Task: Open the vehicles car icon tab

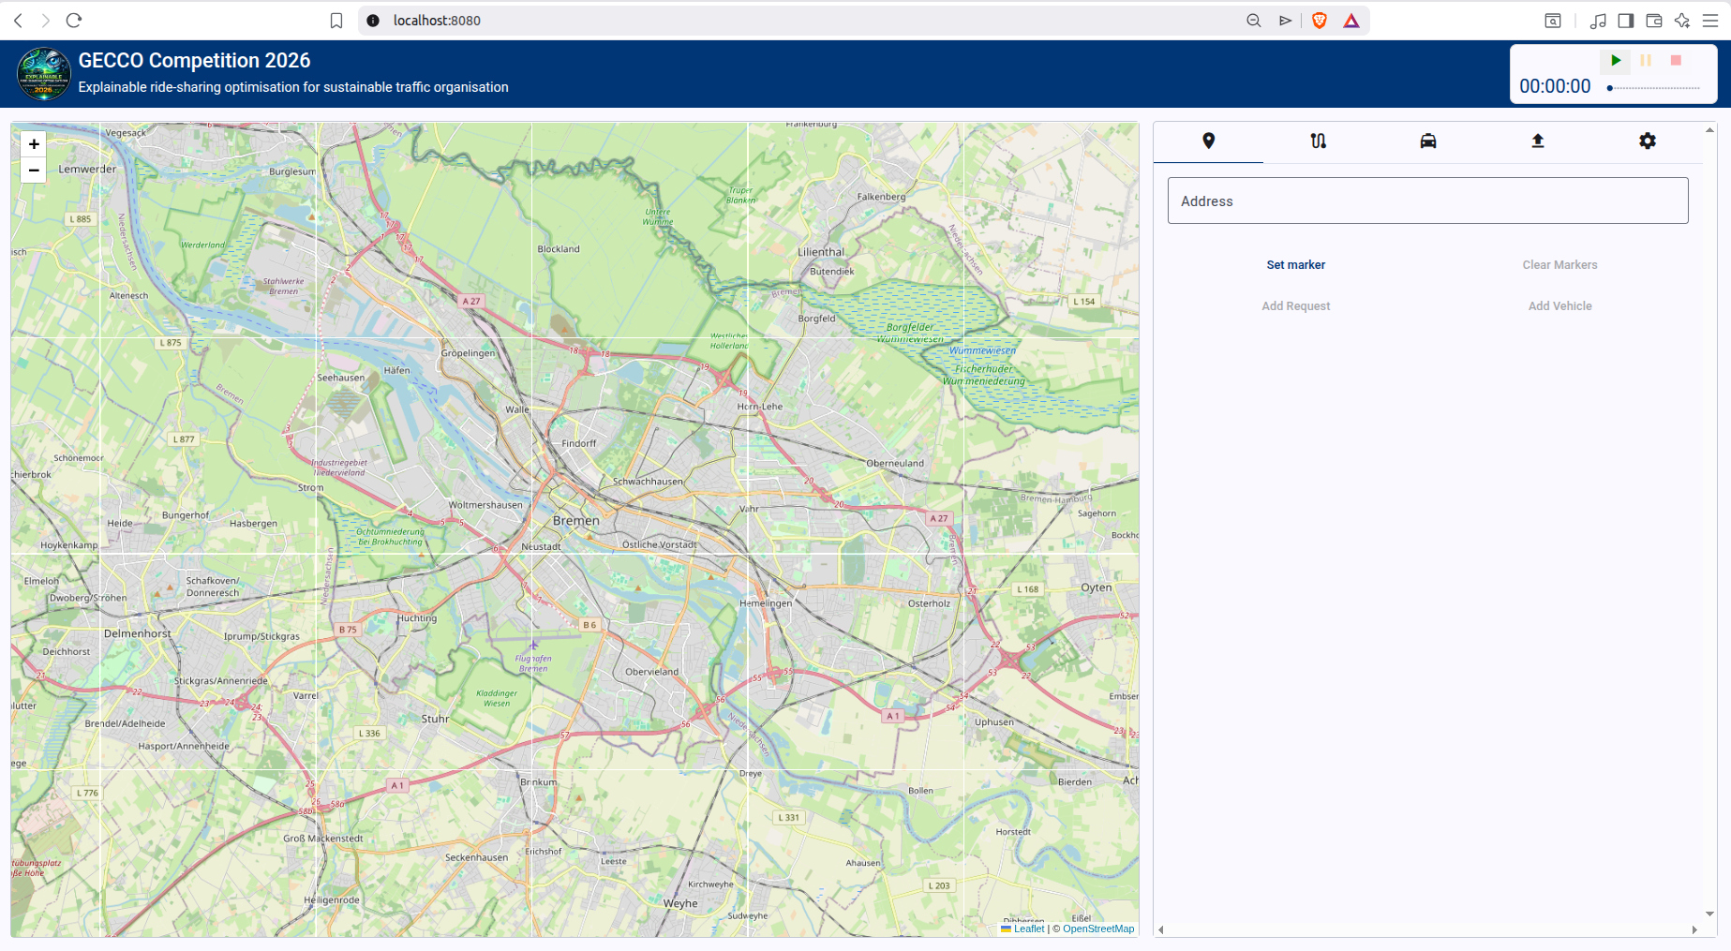Action: coord(1427,141)
